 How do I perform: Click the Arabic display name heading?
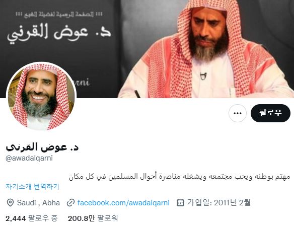pyautogui.click(x=42, y=147)
